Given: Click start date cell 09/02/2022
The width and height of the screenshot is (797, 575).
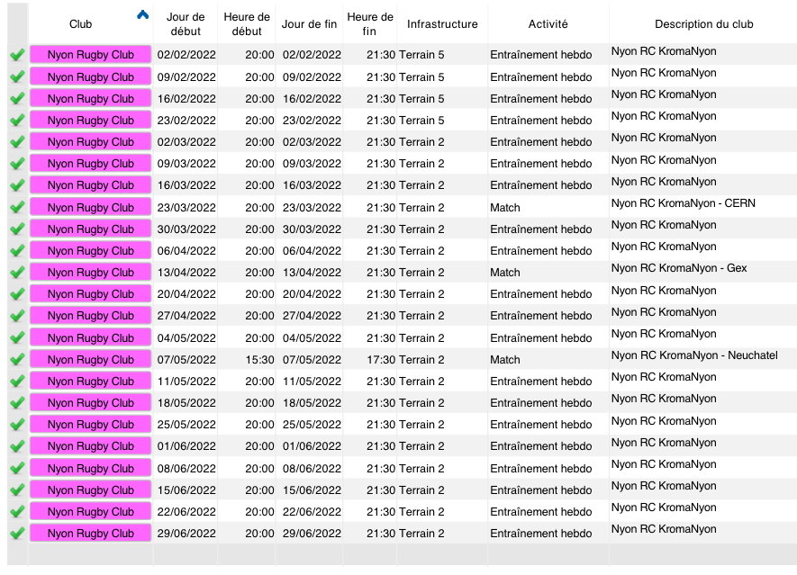Looking at the screenshot, I should pos(186,77).
